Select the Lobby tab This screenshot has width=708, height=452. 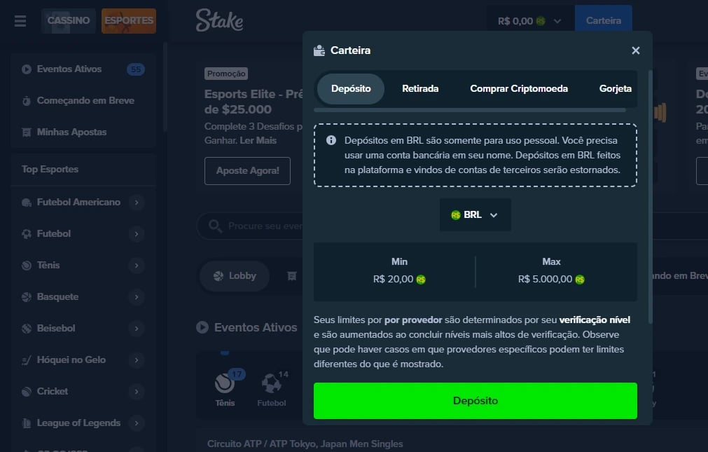point(235,275)
